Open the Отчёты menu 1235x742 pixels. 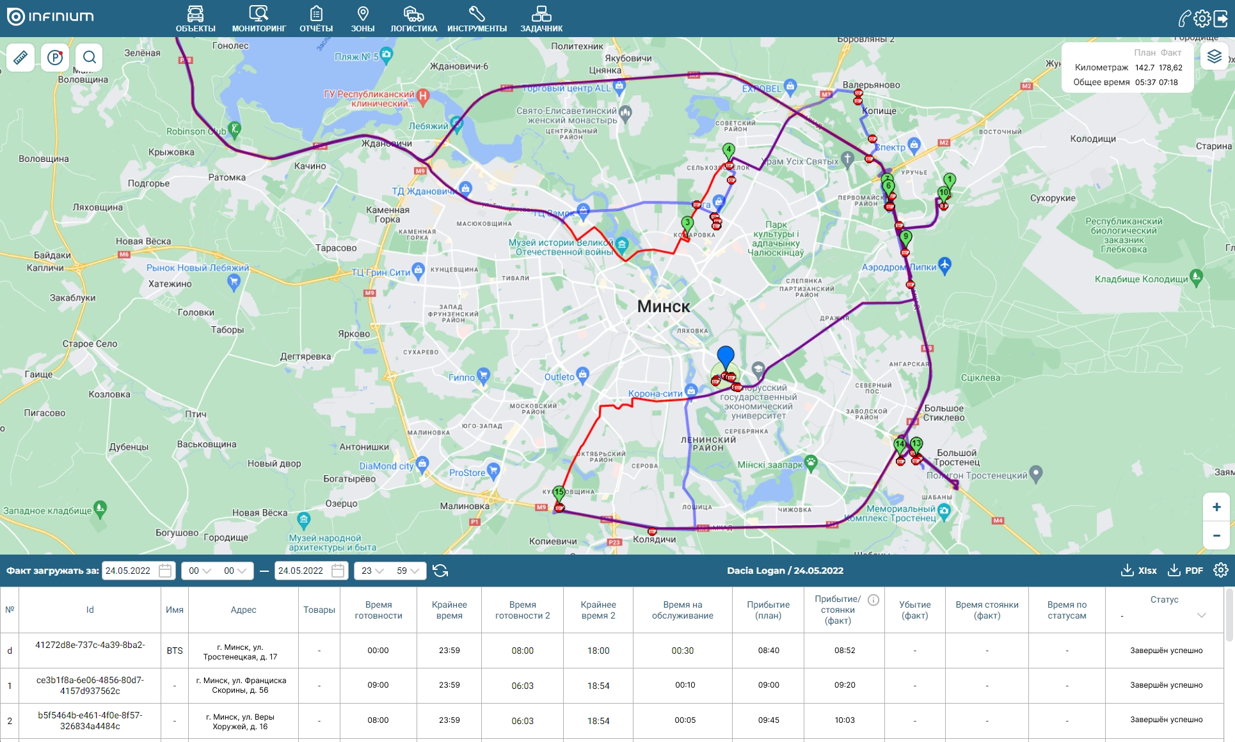[316, 19]
